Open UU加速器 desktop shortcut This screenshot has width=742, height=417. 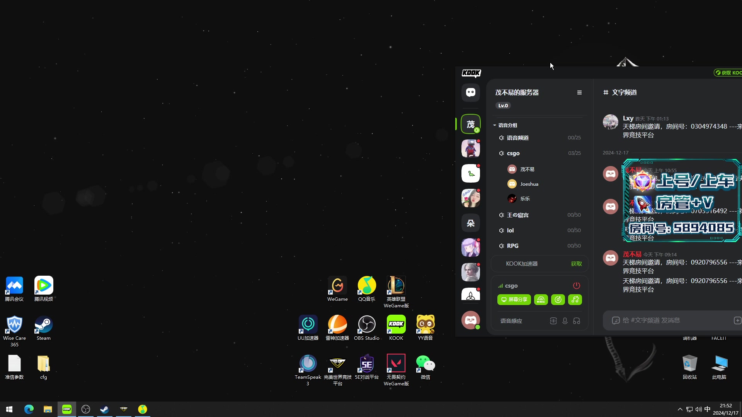coord(308,329)
